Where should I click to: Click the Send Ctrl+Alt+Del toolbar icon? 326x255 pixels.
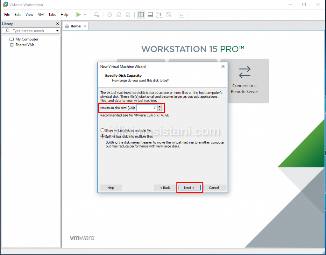point(97,15)
